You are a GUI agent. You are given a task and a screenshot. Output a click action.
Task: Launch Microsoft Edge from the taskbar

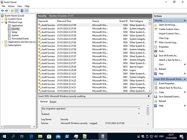31,136
